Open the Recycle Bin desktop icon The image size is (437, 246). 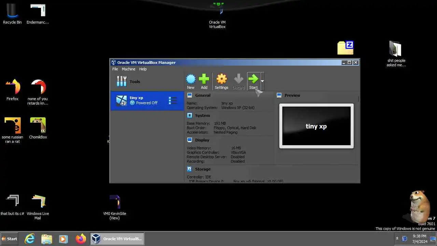click(12, 14)
